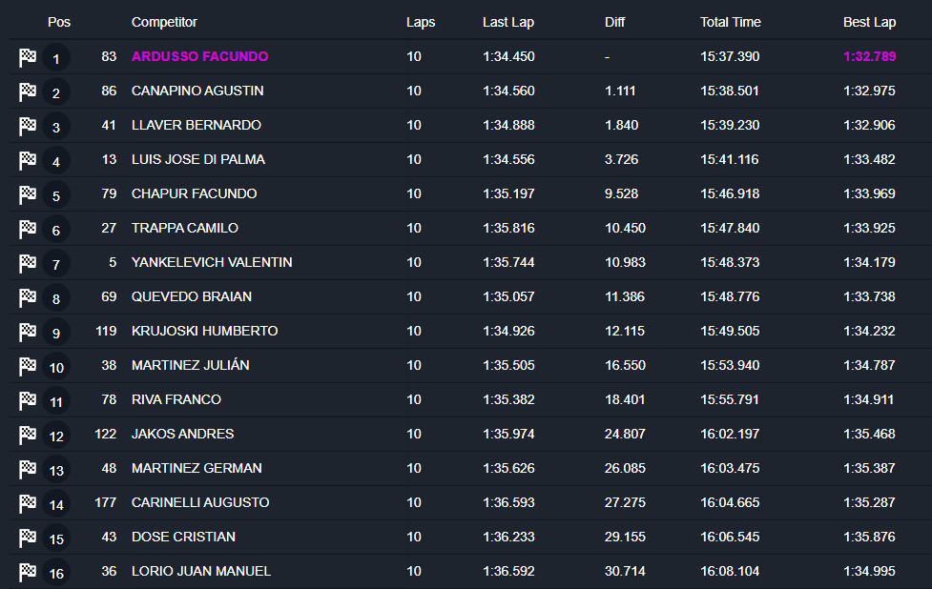The image size is (932, 589).
Task: Click the Last Lap column header
Action: [x=507, y=22]
